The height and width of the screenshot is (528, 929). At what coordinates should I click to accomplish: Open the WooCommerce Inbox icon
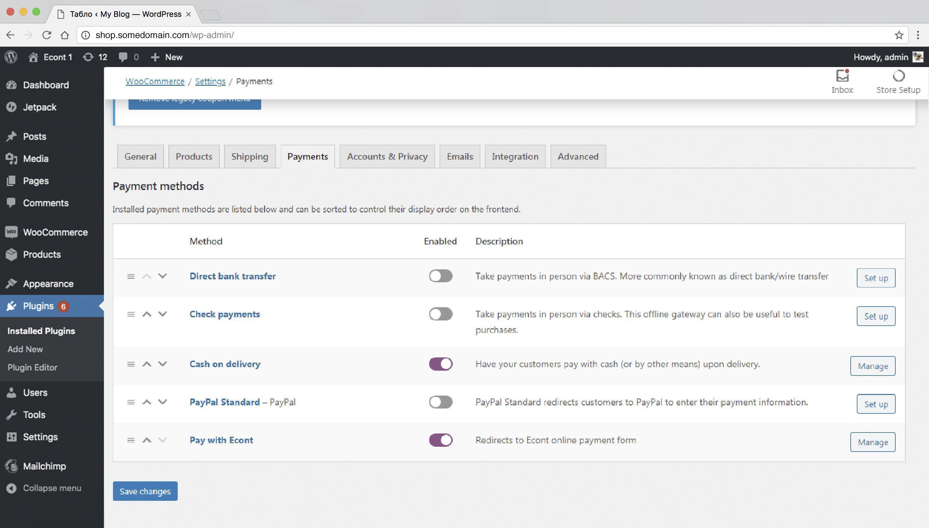[842, 76]
